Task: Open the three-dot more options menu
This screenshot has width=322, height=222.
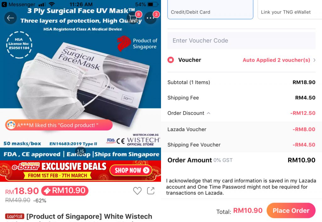Action: [x=151, y=18]
